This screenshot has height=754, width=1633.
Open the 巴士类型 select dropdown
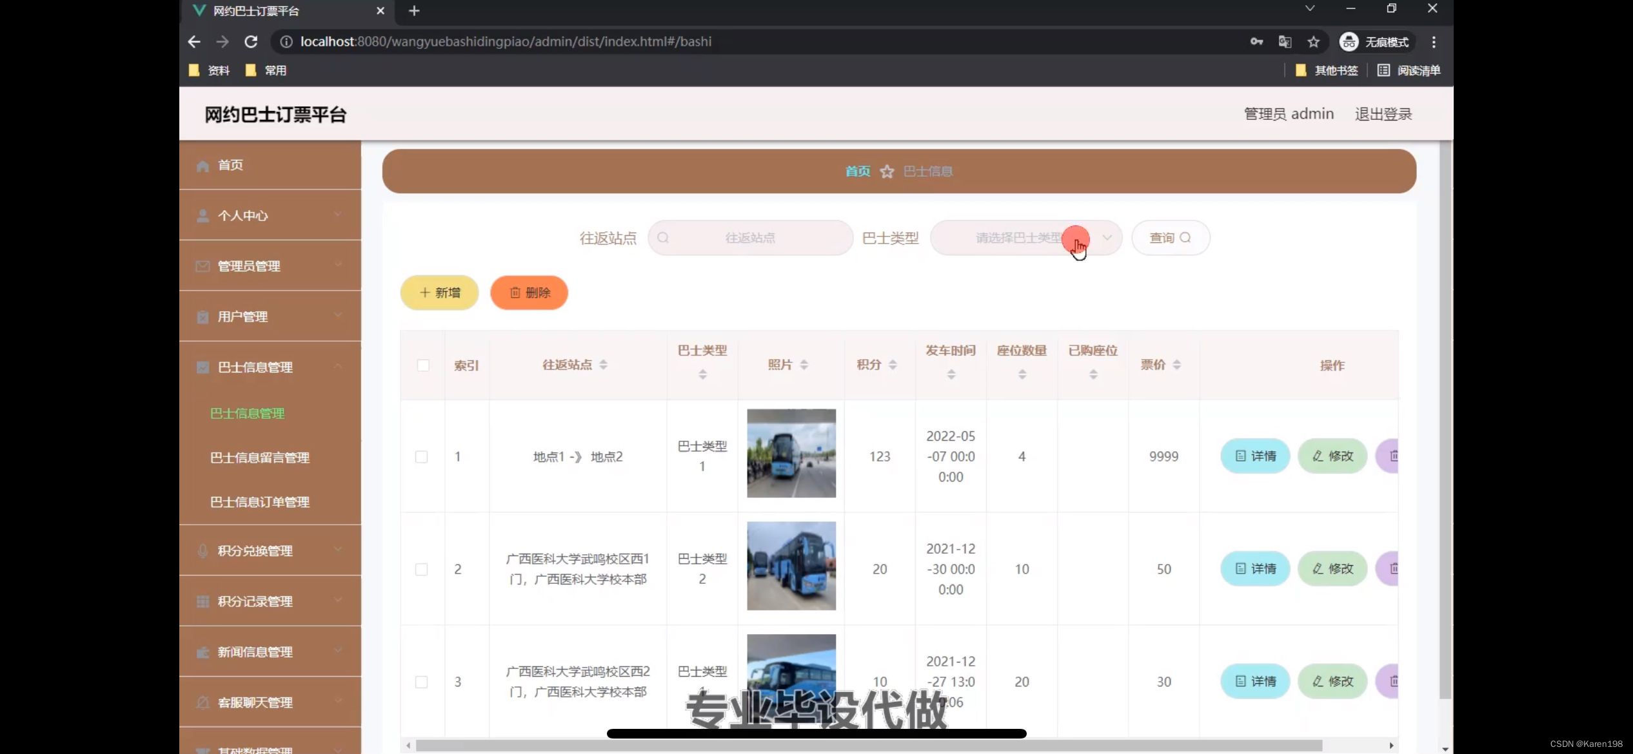[x=1025, y=238]
